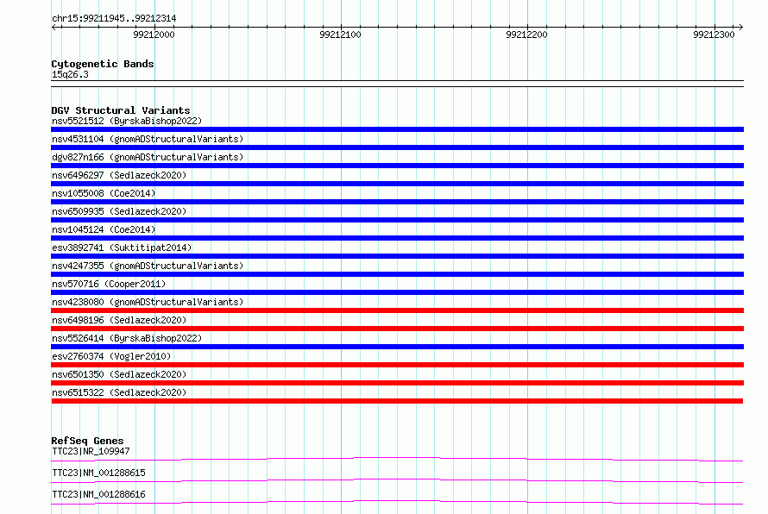Click the nsv4238080 (gnomADStructuralVariants) label

pos(148,302)
